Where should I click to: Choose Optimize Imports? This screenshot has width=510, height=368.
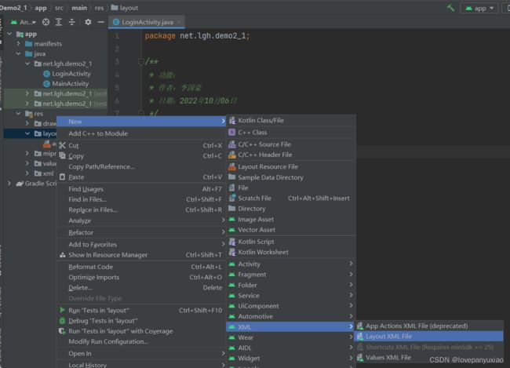(141, 277)
